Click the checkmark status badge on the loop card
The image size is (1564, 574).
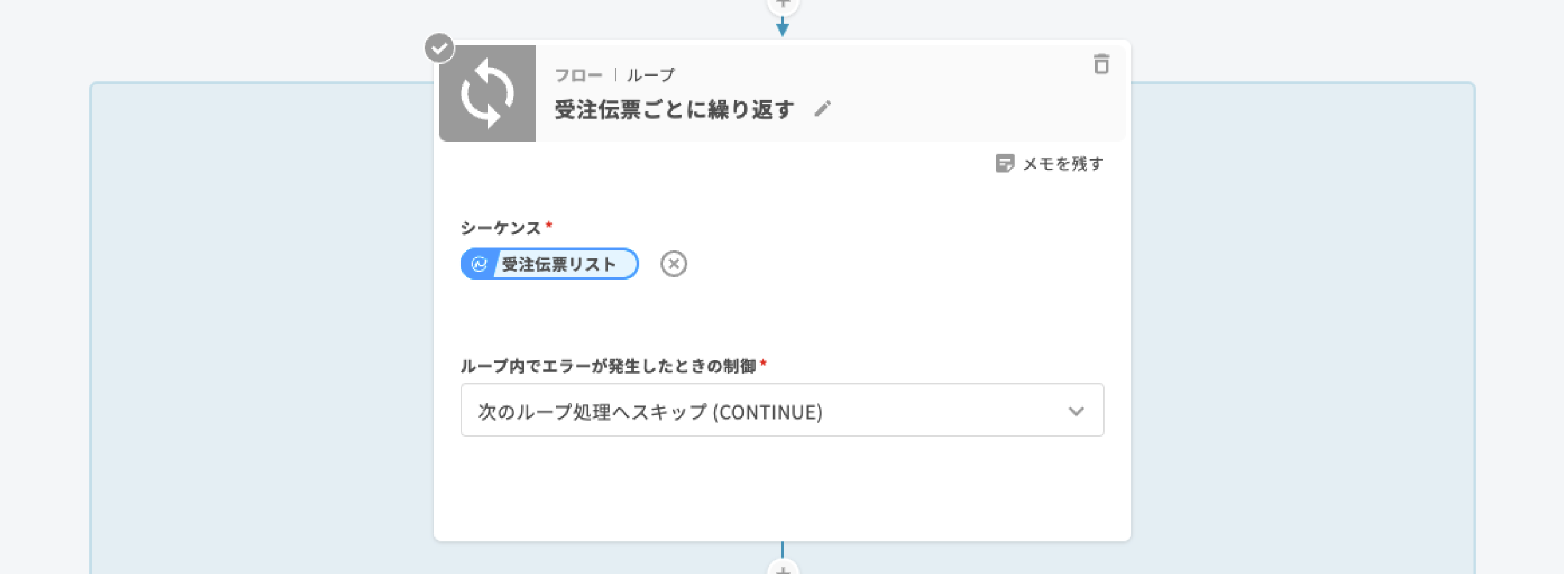439,48
